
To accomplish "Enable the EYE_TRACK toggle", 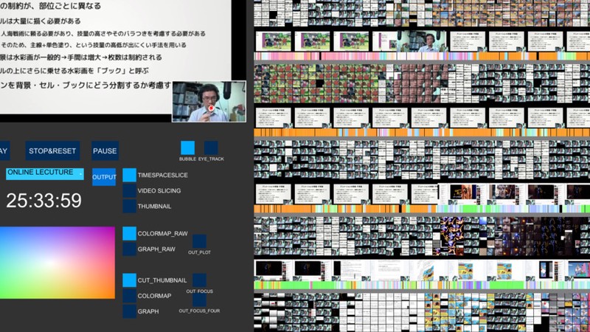I will (211, 148).
